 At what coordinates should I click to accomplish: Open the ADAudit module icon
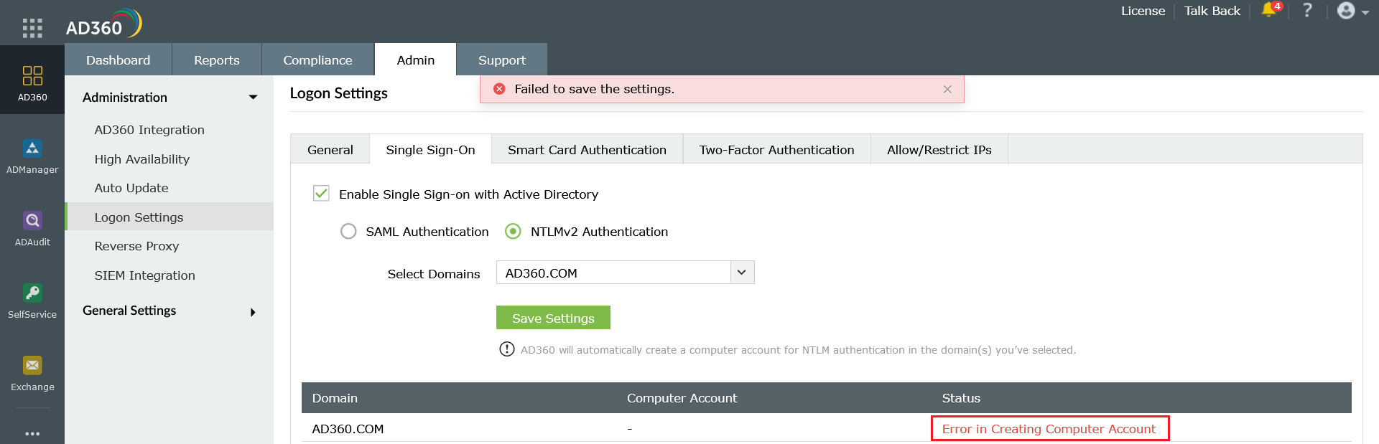click(32, 220)
